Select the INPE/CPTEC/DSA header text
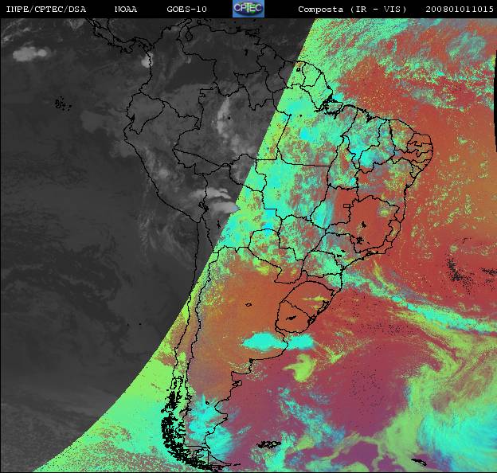Image resolution: width=497 pixels, height=473 pixels. (46, 10)
